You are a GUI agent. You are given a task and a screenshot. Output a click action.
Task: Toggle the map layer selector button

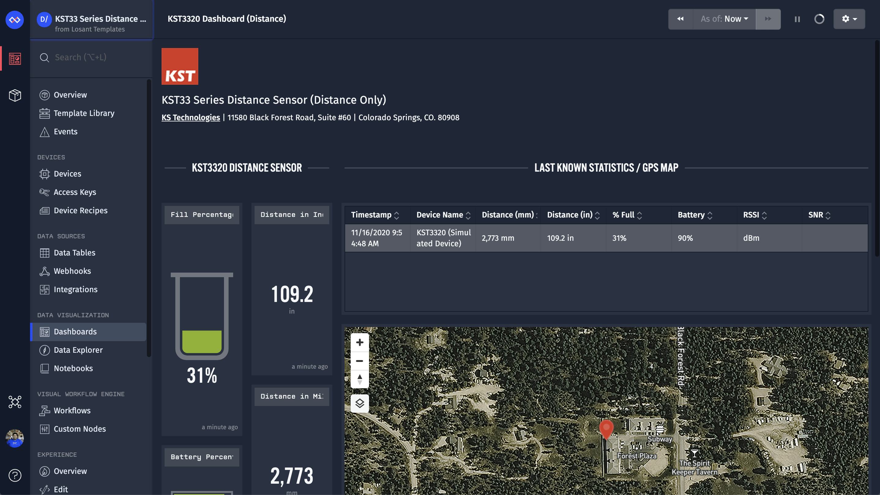point(359,403)
